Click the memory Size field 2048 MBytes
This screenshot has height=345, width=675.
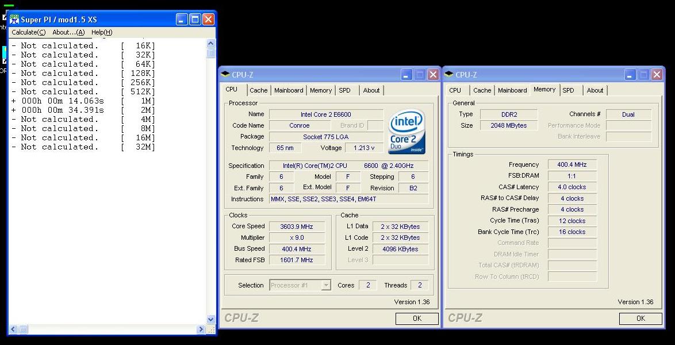[509, 126]
